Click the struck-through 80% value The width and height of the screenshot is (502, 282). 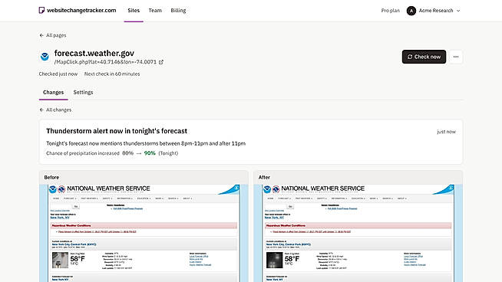coord(127,153)
